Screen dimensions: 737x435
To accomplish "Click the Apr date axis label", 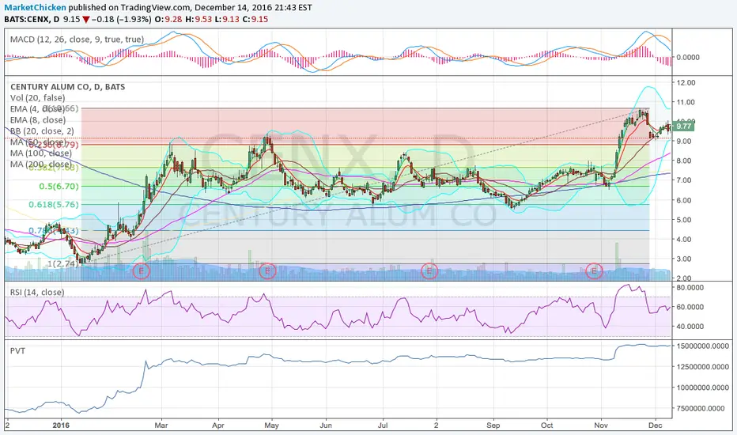I will (x=217, y=426).
